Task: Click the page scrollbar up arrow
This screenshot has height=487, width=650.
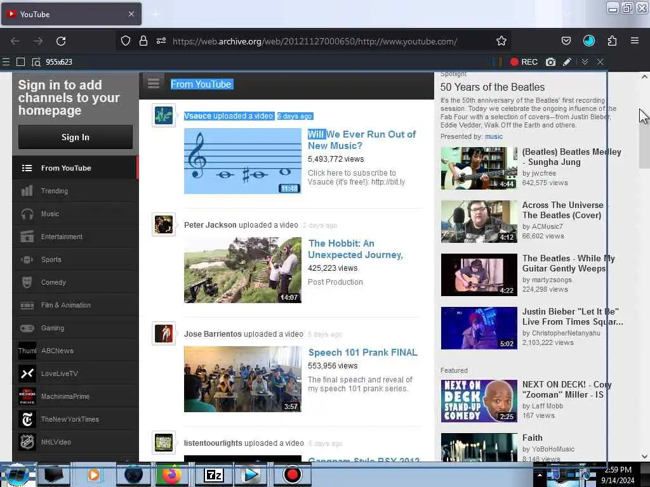Action: coord(644,77)
